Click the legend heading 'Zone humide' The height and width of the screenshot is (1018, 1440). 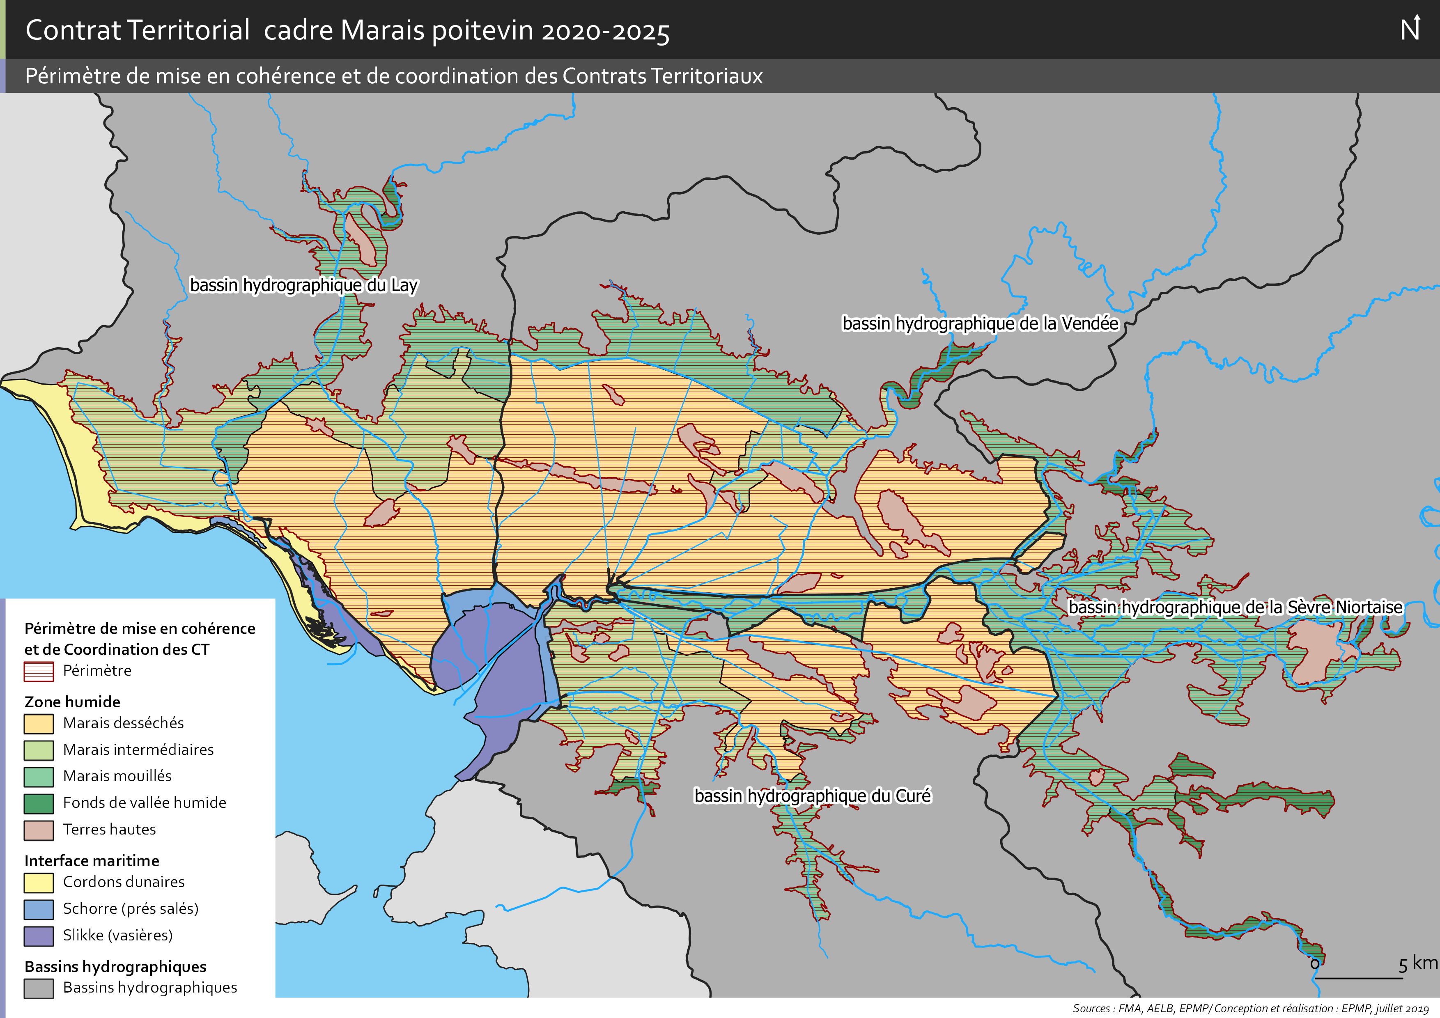coord(72,702)
